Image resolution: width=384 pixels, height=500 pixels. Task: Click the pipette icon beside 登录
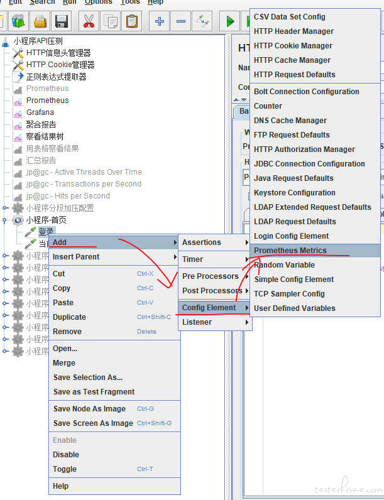tap(30, 232)
